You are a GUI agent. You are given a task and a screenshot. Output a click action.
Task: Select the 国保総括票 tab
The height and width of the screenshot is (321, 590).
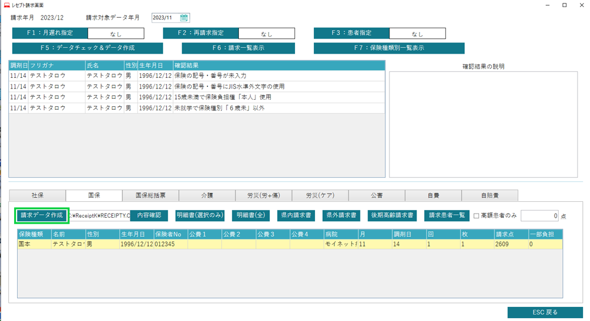point(150,195)
